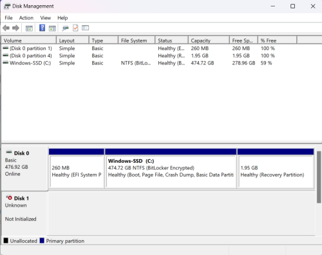Click the Healthy (R... status cell

point(171,55)
